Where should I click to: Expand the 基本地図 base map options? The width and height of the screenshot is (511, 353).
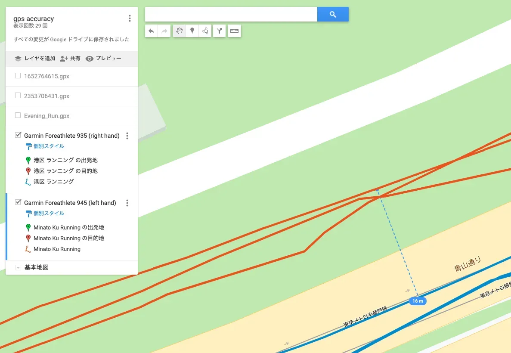(x=18, y=267)
